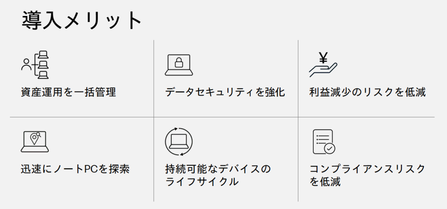Select the checklist document compliance icon
447x209 pixels.
point(324,142)
